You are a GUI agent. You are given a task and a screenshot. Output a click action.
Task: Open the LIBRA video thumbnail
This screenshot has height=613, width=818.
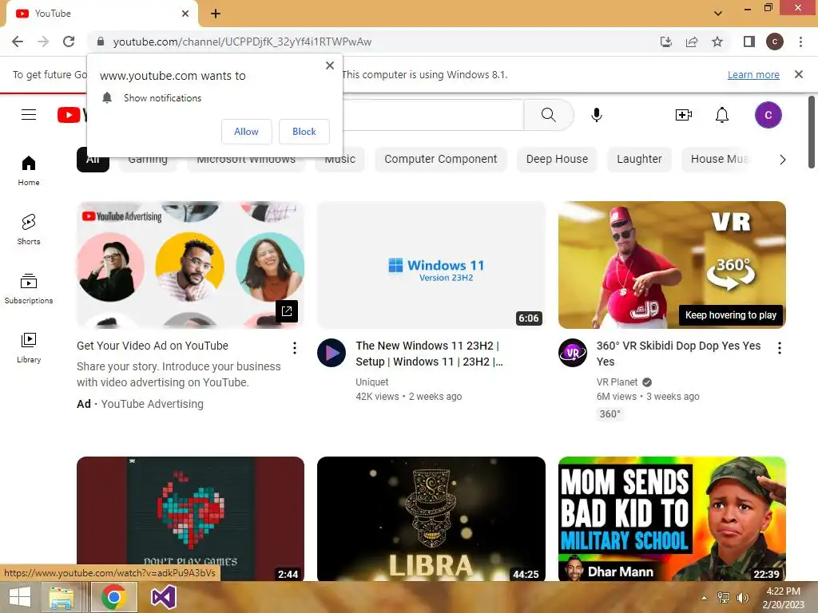(x=431, y=519)
